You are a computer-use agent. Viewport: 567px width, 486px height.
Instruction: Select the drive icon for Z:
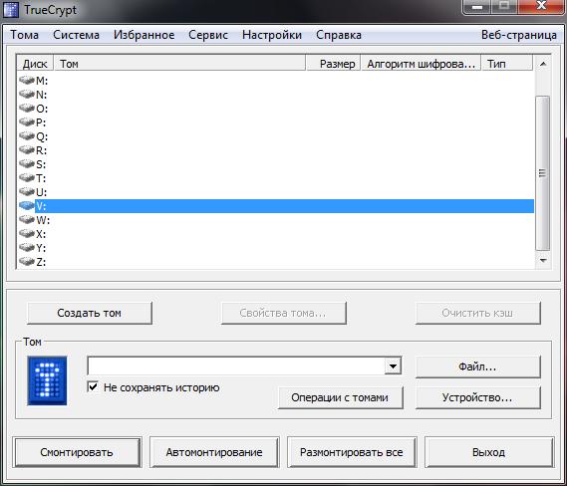tap(27, 261)
